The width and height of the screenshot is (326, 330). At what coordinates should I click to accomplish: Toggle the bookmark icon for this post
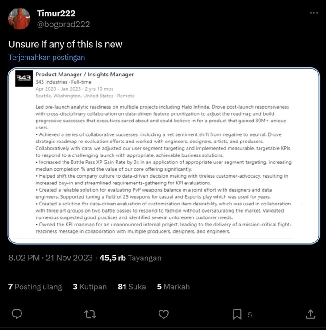237,314
